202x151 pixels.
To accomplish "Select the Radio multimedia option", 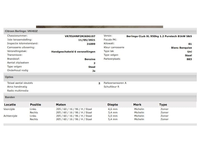I will pos(18,91).
